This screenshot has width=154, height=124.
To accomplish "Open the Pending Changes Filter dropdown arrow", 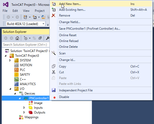I will coord(30,38).
